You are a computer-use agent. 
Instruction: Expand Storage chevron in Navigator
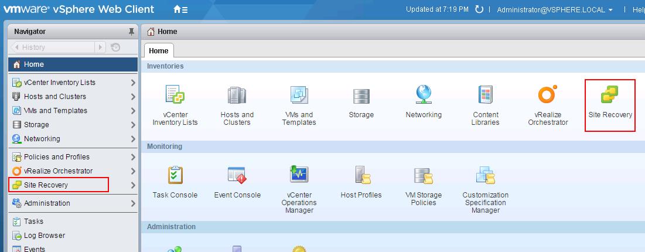click(x=133, y=124)
